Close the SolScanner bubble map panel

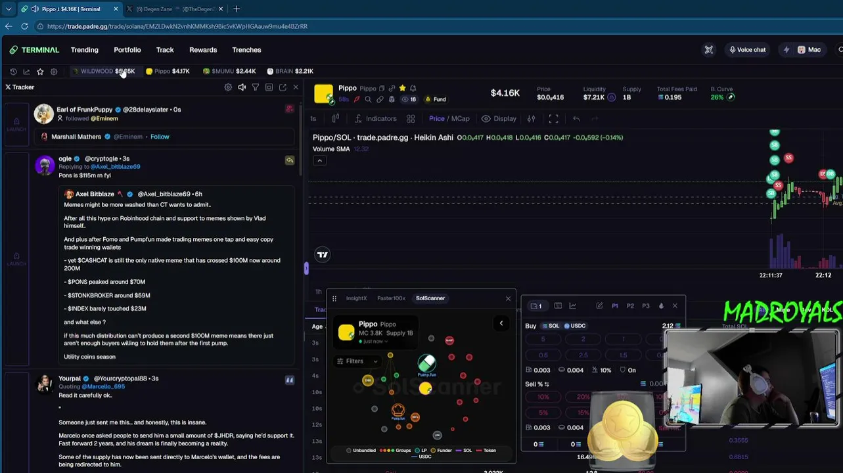click(x=508, y=299)
